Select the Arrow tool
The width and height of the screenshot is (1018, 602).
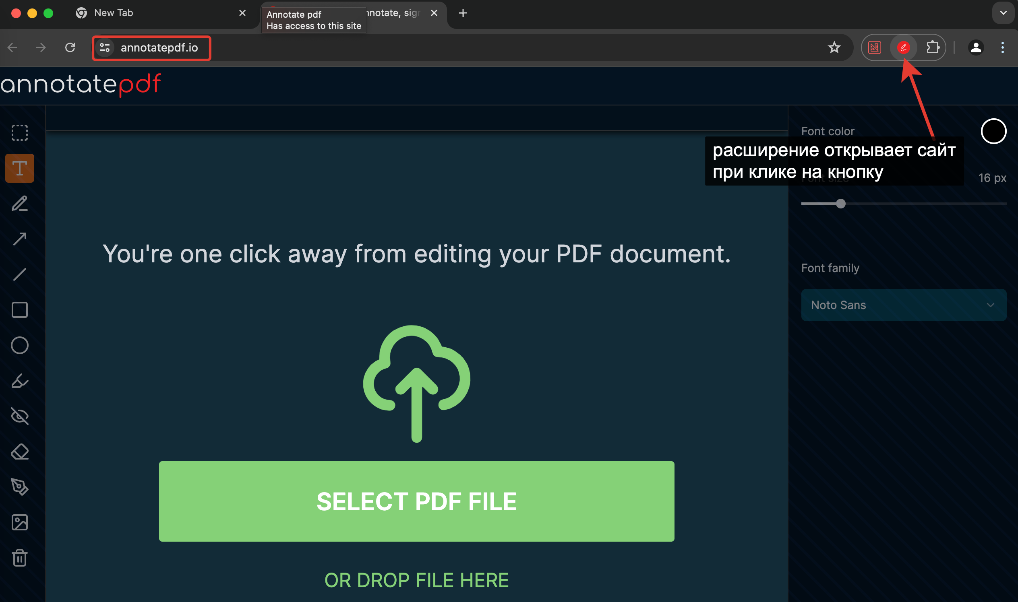coord(19,239)
